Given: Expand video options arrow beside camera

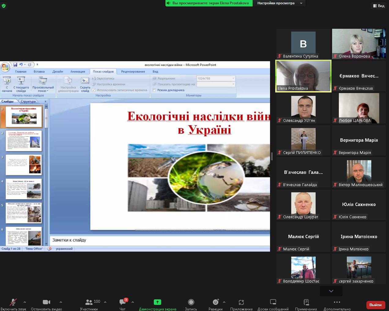Looking at the screenshot, I should [61, 302].
